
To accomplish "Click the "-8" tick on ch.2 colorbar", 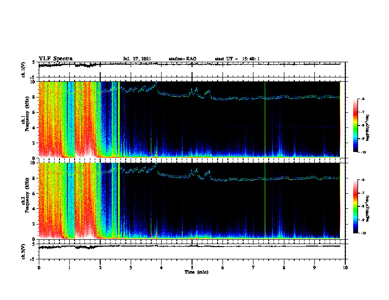I will [x=362, y=206].
